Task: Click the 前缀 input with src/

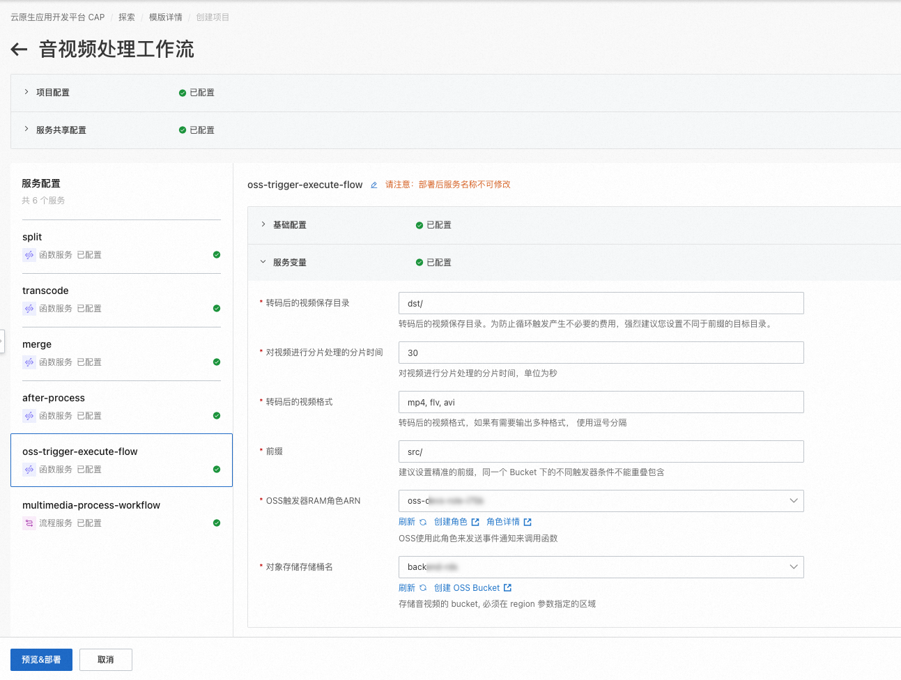Action: click(x=601, y=451)
